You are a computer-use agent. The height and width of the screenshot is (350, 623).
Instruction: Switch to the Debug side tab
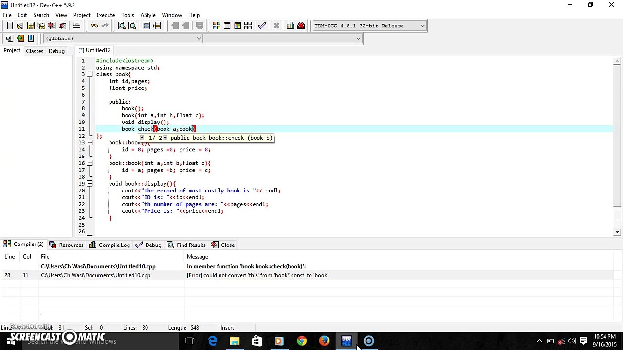pos(56,51)
